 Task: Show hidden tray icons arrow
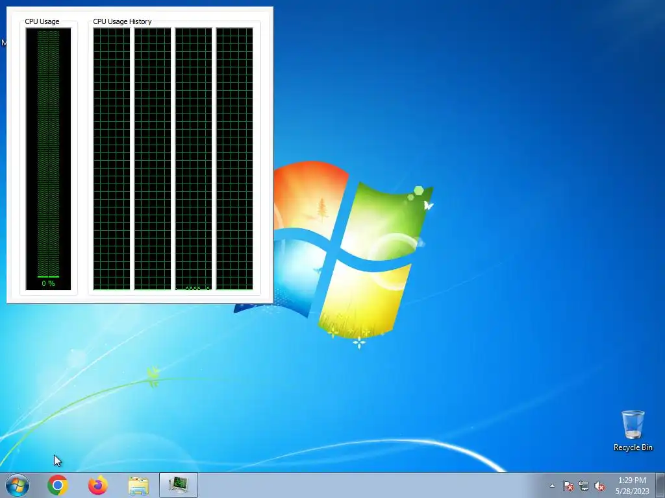[x=552, y=486]
